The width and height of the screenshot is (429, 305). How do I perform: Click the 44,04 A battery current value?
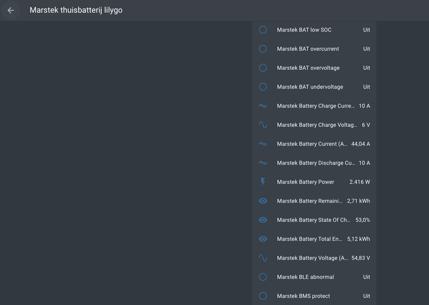coord(360,144)
